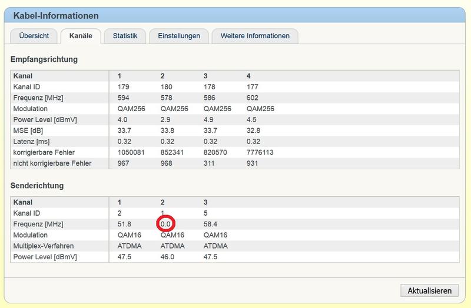The width and height of the screenshot is (471, 308).
Task: Click the red-circled 0.0 frequency value
Action: 166,224
